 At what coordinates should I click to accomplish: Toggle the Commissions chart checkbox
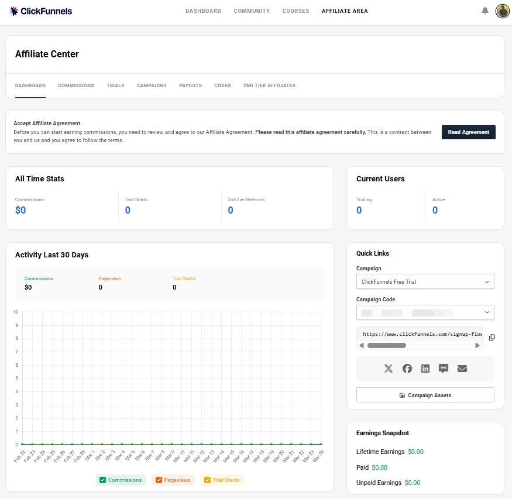click(x=102, y=480)
